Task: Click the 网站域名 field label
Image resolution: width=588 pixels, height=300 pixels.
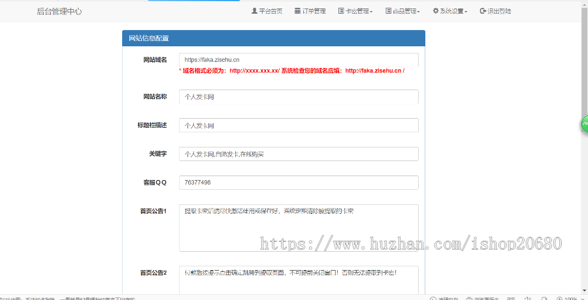Action: [x=155, y=60]
